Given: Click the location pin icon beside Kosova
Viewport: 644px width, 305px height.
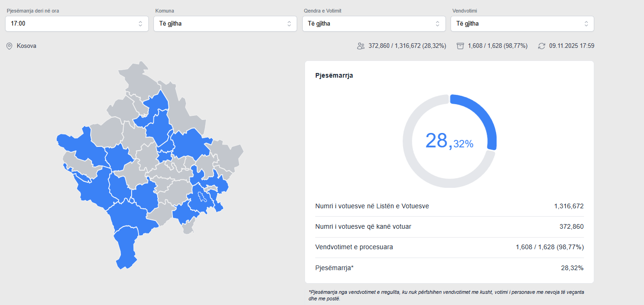Looking at the screenshot, I should pos(9,46).
